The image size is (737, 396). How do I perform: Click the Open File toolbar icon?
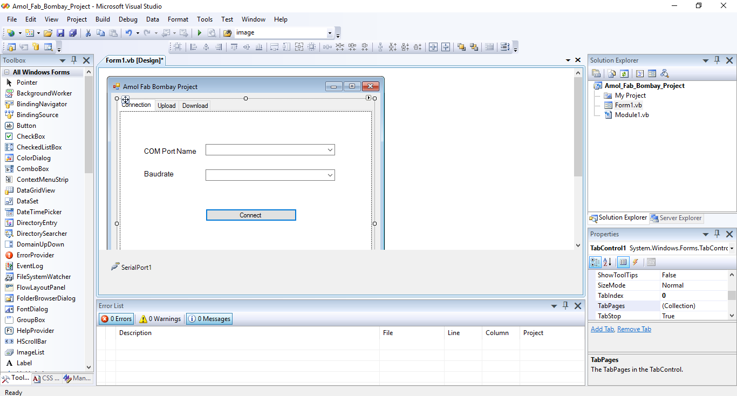(48, 33)
